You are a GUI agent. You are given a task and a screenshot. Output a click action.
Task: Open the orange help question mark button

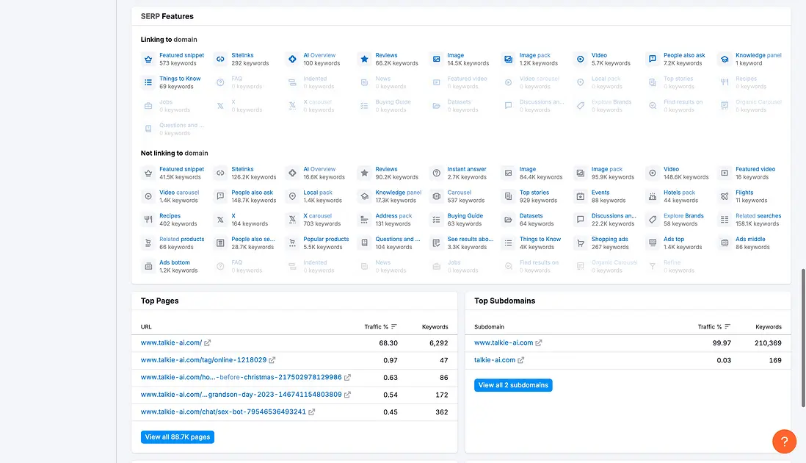784,442
